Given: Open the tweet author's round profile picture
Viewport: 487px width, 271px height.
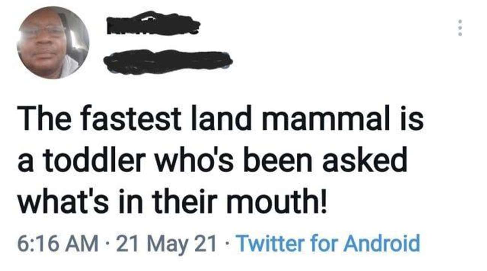Looking at the screenshot, I should [x=53, y=43].
